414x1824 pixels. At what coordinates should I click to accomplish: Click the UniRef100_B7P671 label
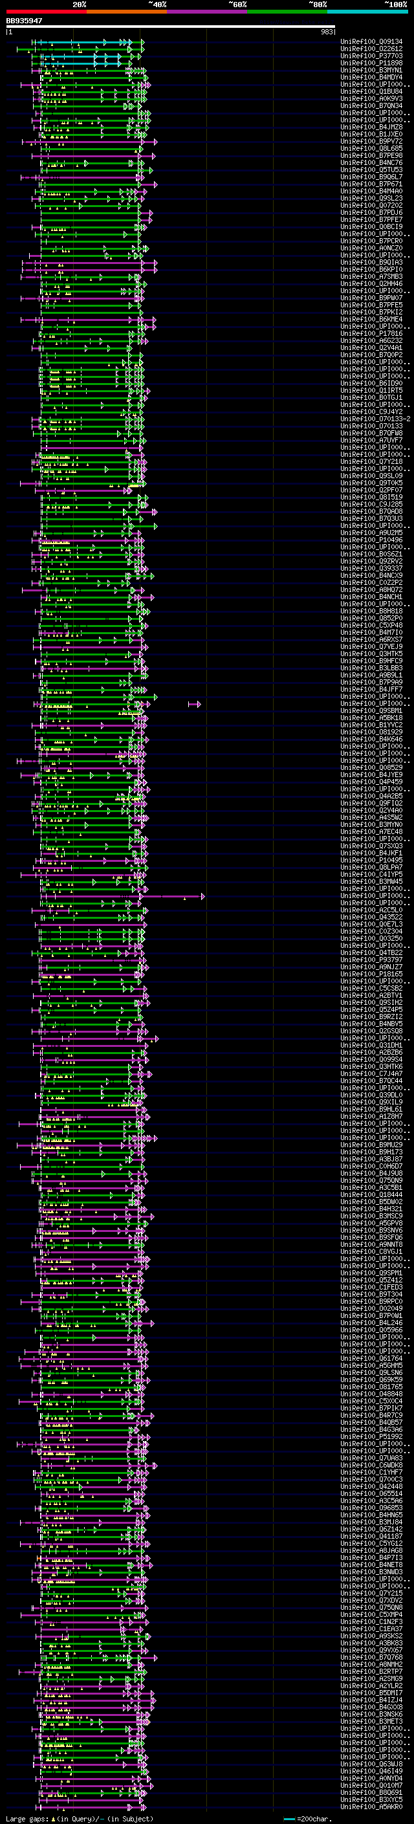371,184
